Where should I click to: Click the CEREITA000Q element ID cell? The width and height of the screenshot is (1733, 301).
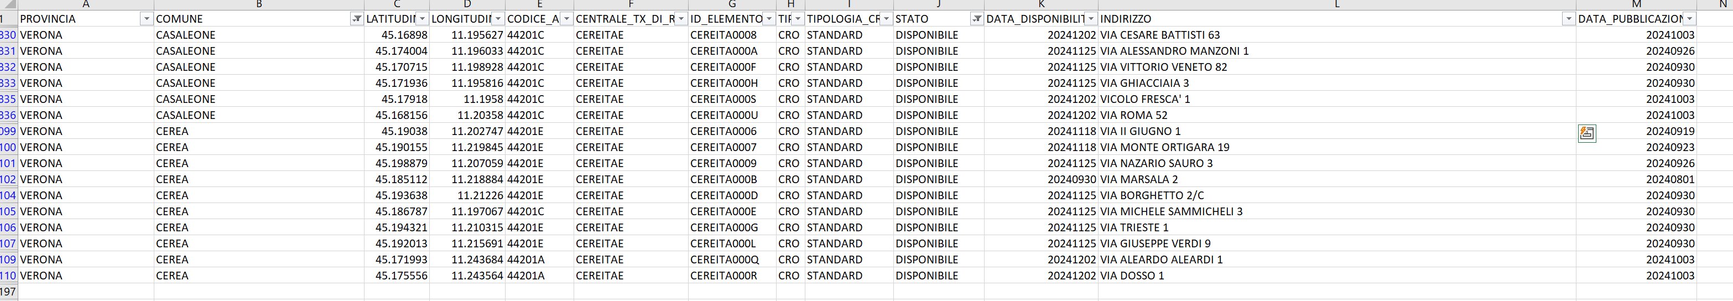[724, 260]
